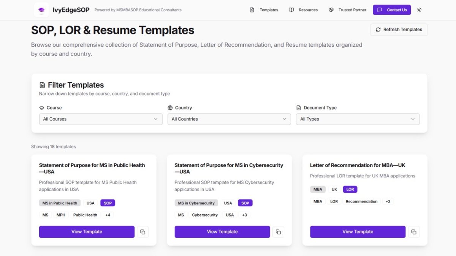Open the Document Type dropdown
The width and height of the screenshot is (456, 256).
coord(358,119)
